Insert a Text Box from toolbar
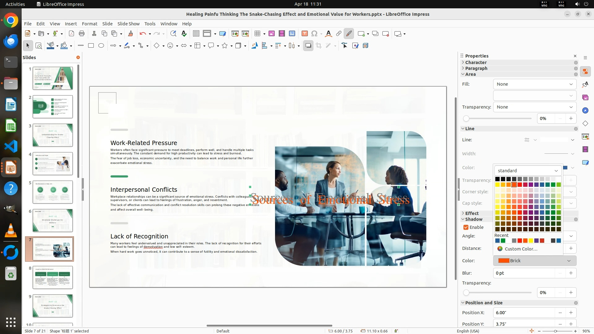Viewport: 594px width, 334px height. [x=304, y=34]
